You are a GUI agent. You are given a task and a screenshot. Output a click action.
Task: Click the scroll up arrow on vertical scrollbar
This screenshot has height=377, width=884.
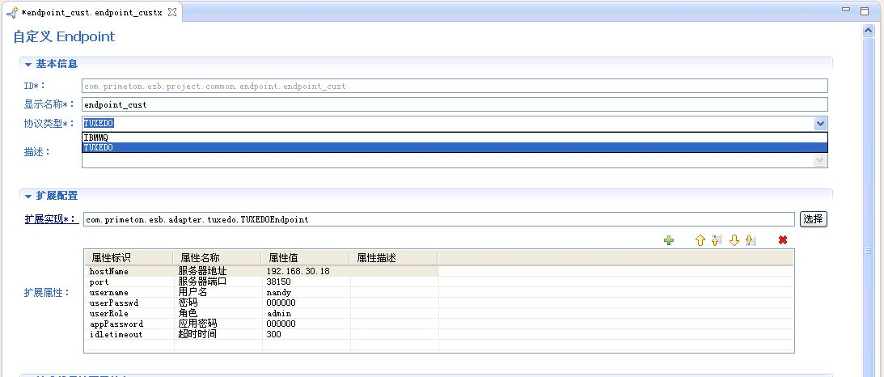(x=869, y=31)
